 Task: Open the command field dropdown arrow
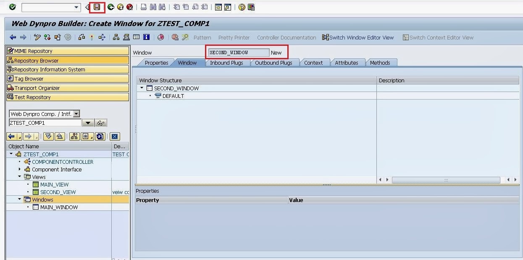[76, 7]
